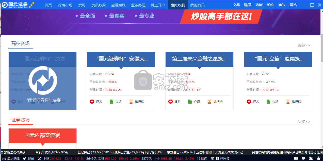Open the 首页 home tab
Viewport: 323px width, 161px height.
(48, 5)
